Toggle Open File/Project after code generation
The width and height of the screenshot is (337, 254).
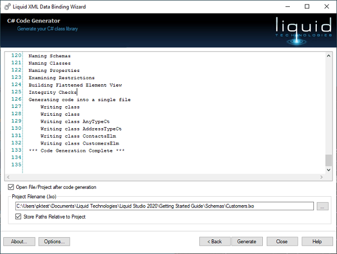tap(12, 187)
